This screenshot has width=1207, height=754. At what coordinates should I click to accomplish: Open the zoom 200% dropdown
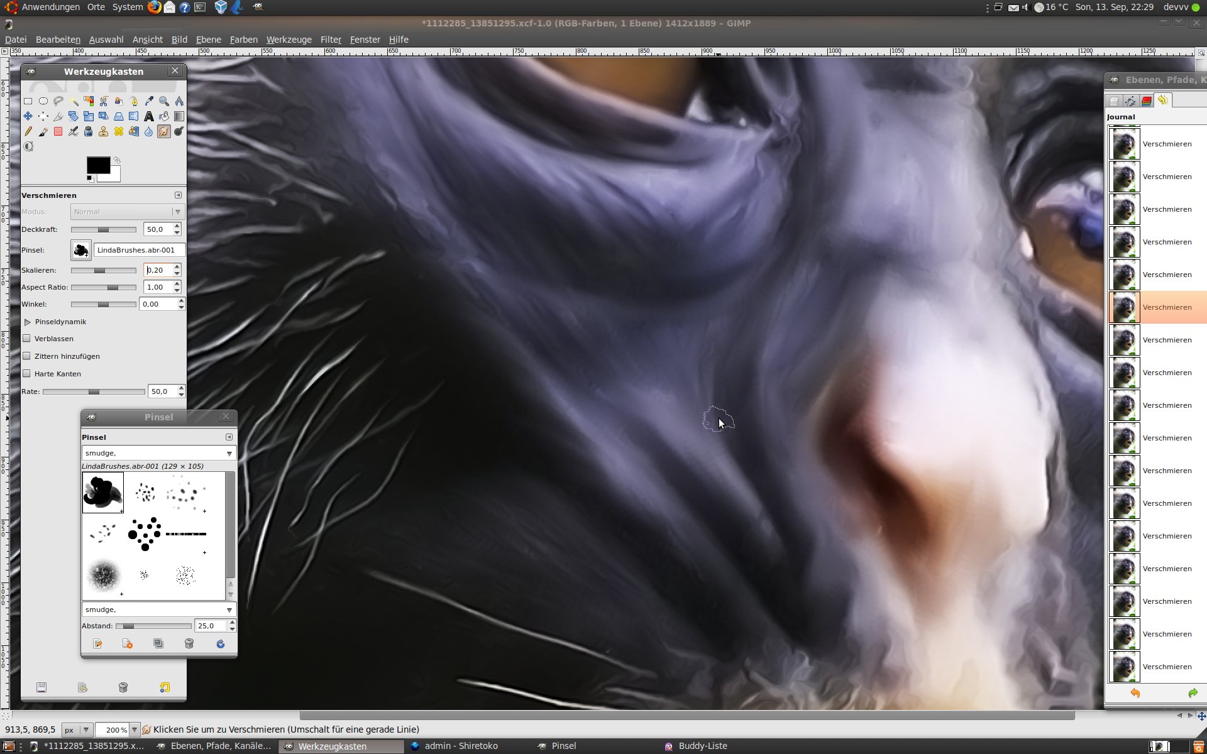click(x=134, y=729)
